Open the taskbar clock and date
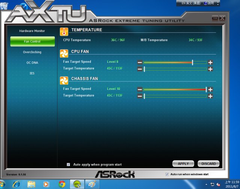This screenshot has height=189, width=240. (232, 184)
